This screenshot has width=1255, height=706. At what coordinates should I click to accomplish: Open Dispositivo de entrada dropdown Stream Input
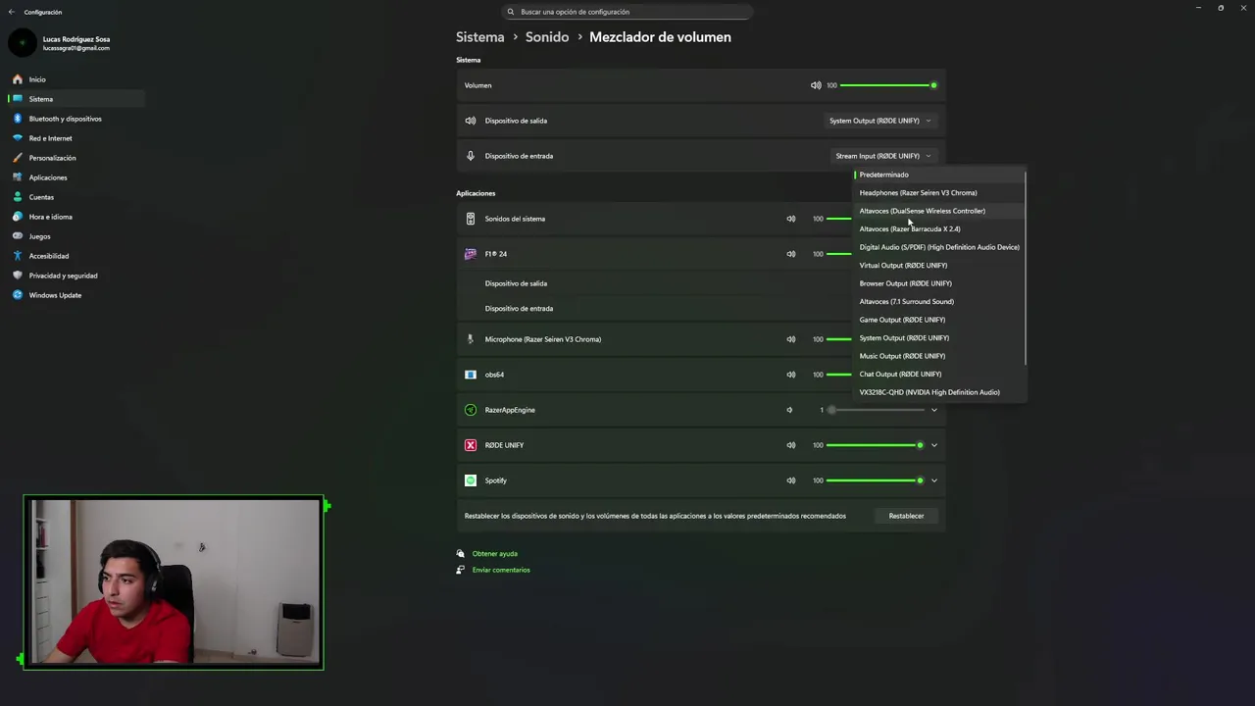[x=883, y=156]
